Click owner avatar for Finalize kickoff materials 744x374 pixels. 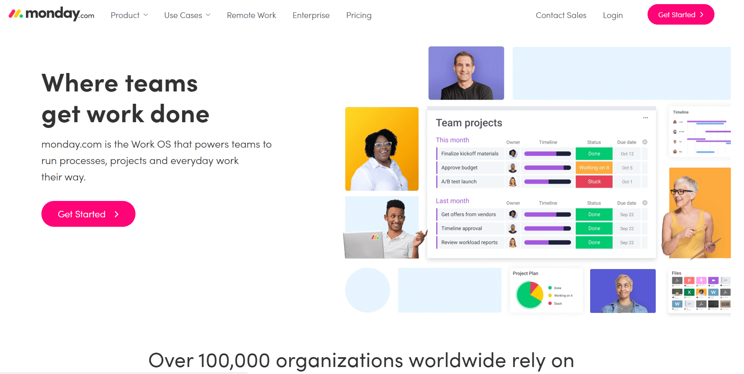[x=513, y=153]
